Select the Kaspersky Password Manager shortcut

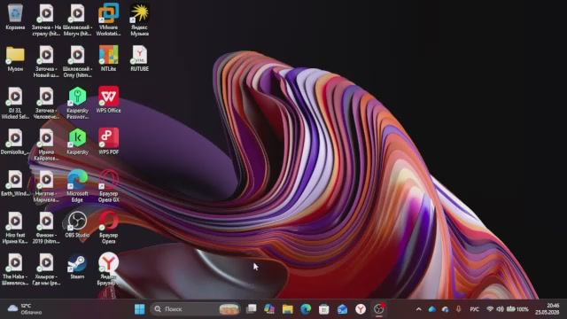(77, 103)
